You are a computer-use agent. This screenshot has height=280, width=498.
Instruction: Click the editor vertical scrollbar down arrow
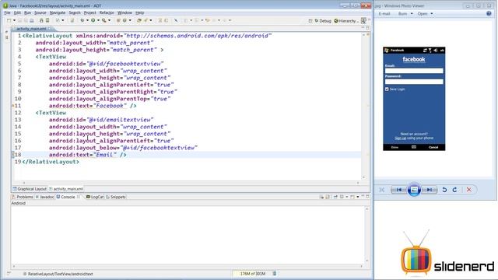pos(363,177)
